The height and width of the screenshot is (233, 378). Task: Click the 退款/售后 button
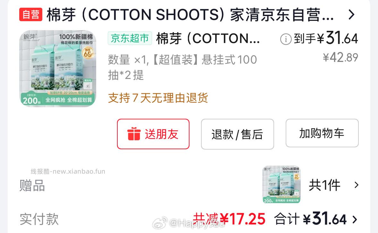[x=238, y=134]
